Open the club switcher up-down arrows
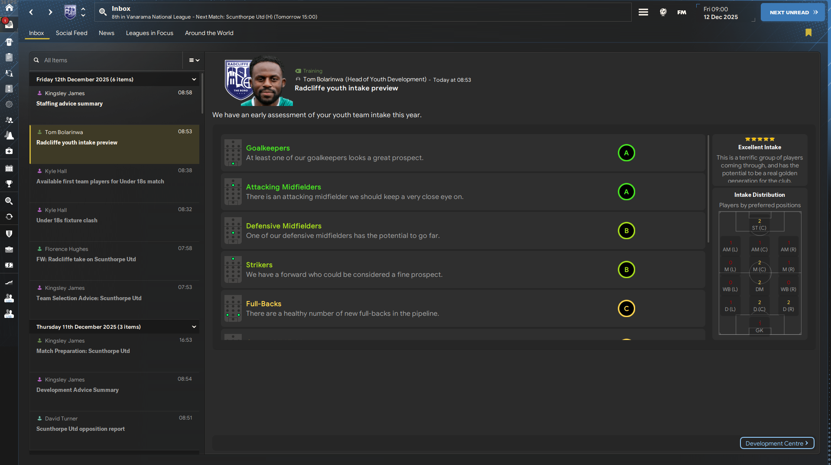This screenshot has height=465, width=831. click(83, 12)
